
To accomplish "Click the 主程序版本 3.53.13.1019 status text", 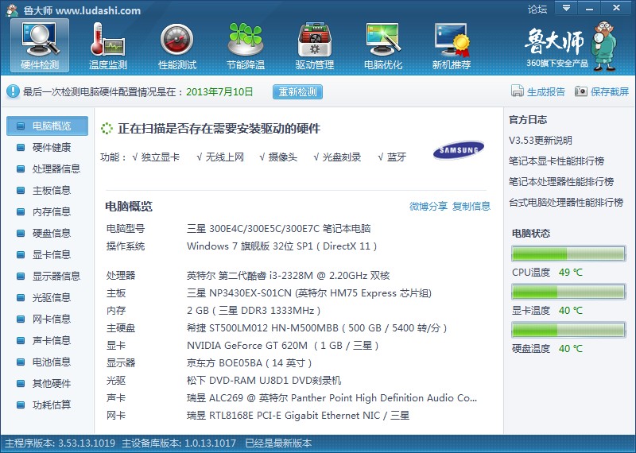I will tap(60, 443).
